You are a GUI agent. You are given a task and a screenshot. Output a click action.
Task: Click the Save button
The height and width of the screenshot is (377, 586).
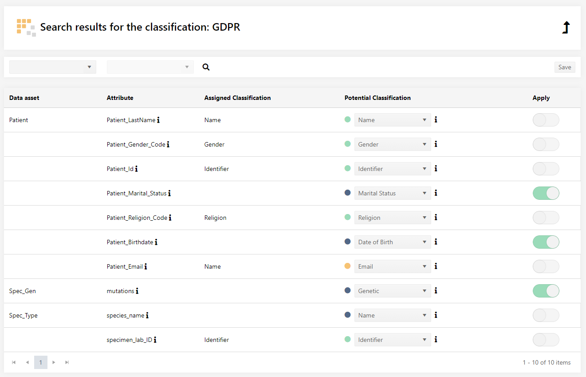tap(564, 67)
